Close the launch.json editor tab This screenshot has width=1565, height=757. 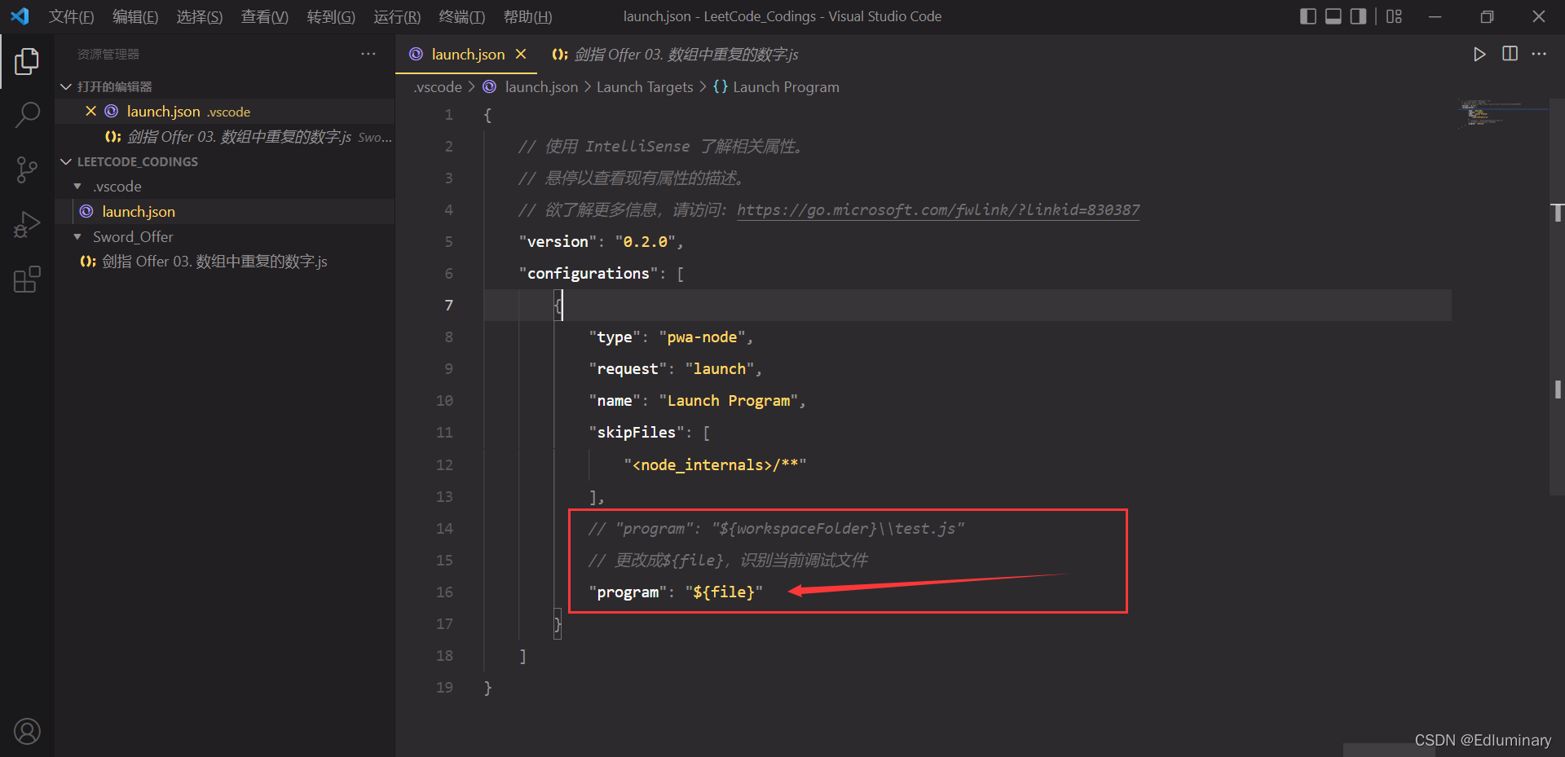tap(521, 54)
